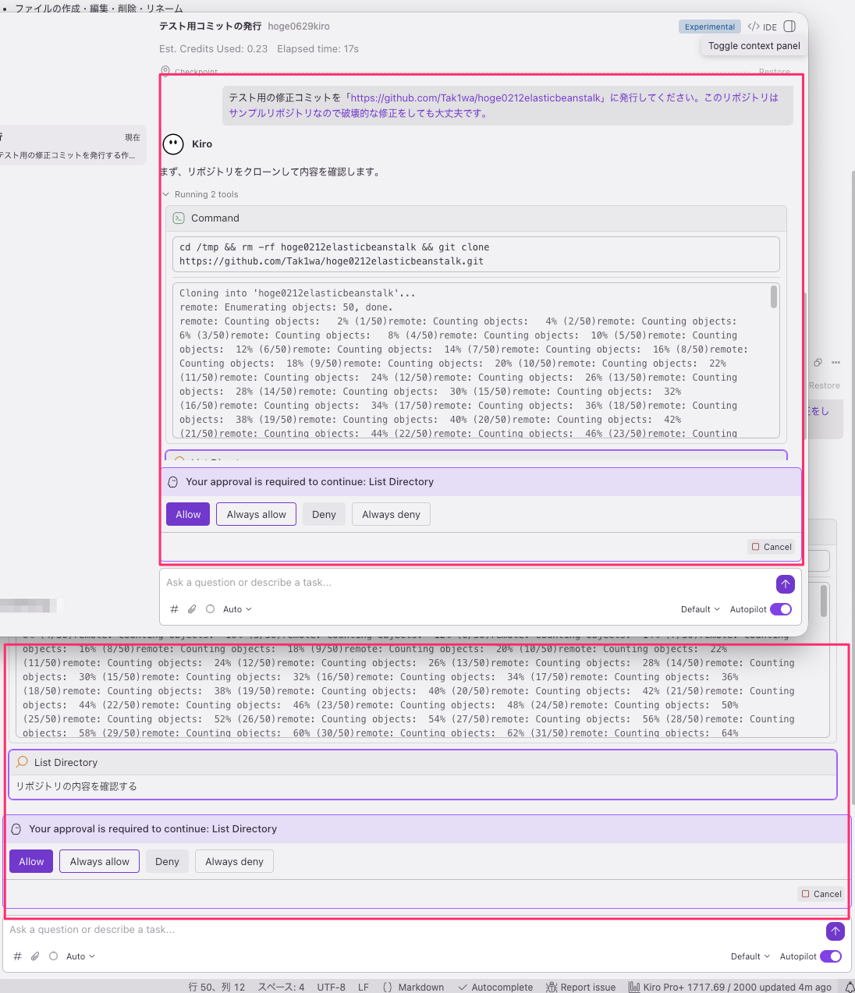Click the テスト用コミットの発行 session title
Screen dimensions: 855x993
[x=210, y=27]
